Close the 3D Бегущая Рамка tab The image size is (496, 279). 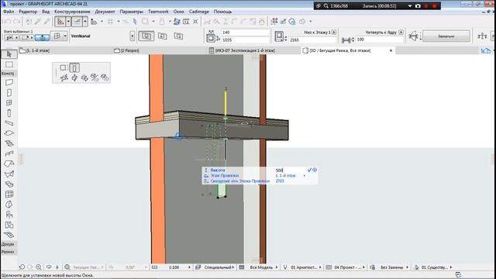tap(391, 50)
